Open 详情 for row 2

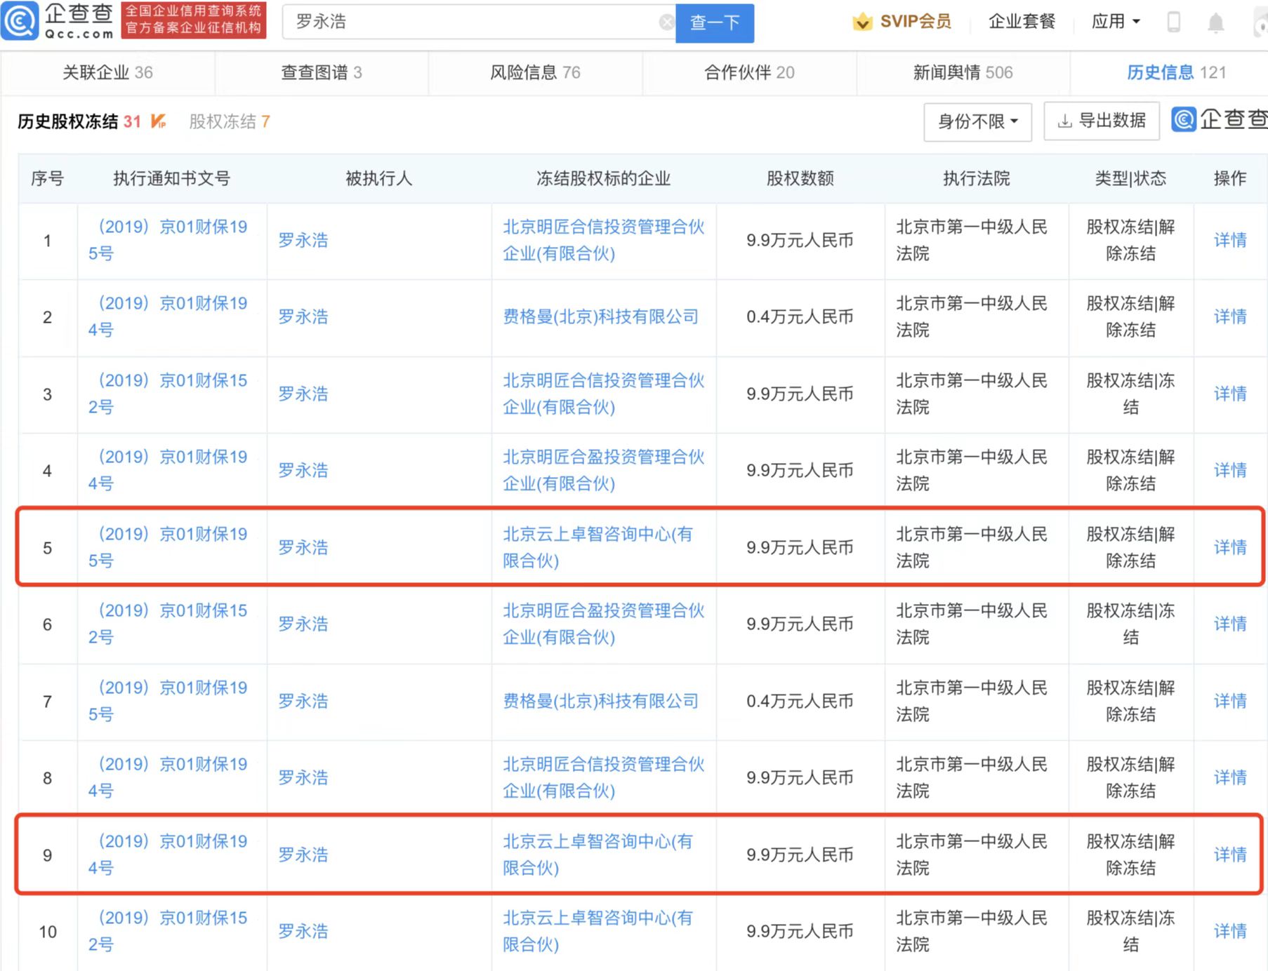pyautogui.click(x=1230, y=316)
